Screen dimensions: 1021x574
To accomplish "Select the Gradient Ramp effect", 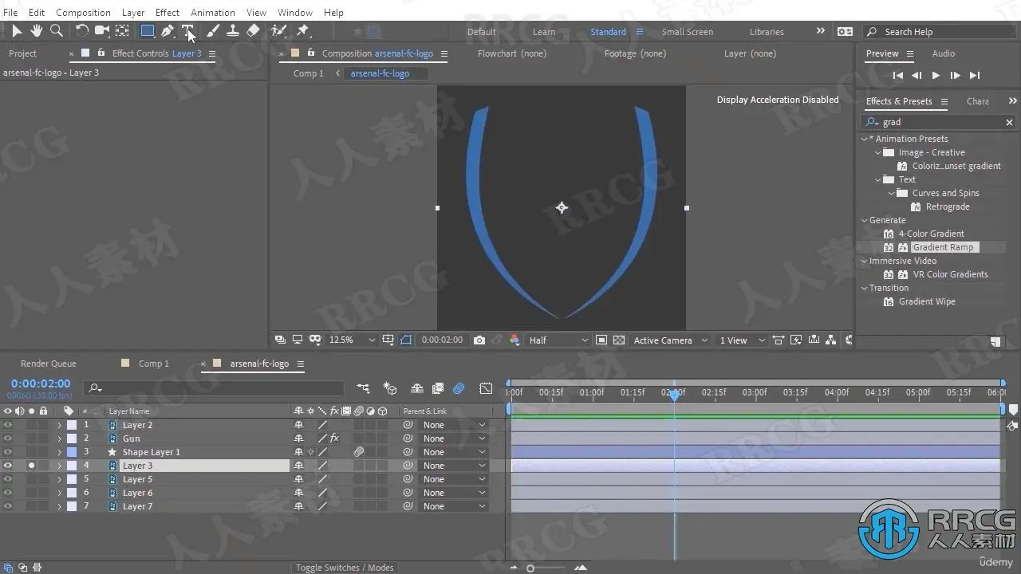I will coord(943,247).
